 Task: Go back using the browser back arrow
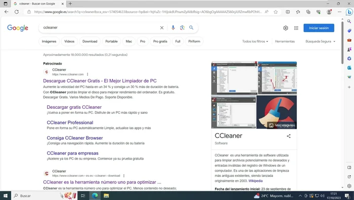6,12
